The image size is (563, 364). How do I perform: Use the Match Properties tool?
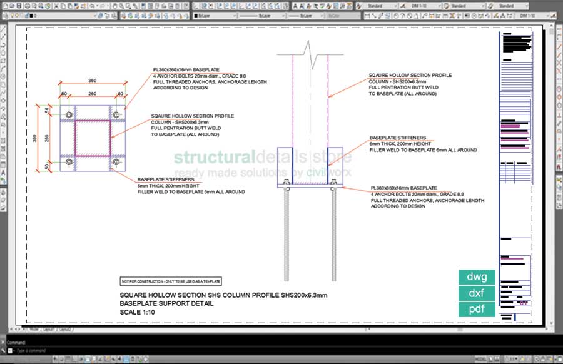click(x=76, y=5)
